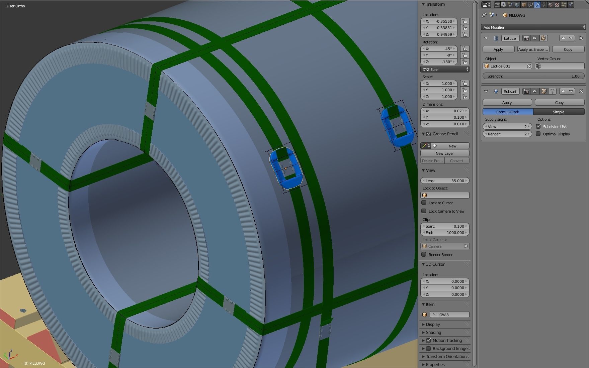
Task: Enable Lock to Cursor checkbox
Action: coord(424,203)
